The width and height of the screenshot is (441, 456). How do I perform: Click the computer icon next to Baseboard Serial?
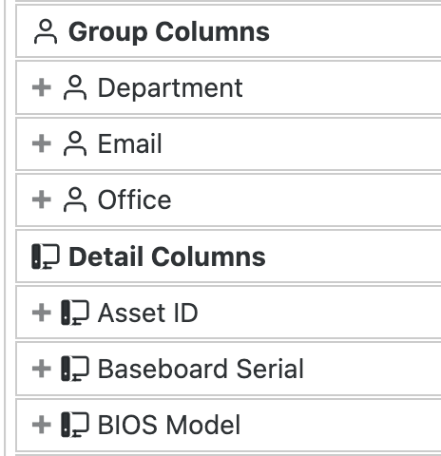75,369
